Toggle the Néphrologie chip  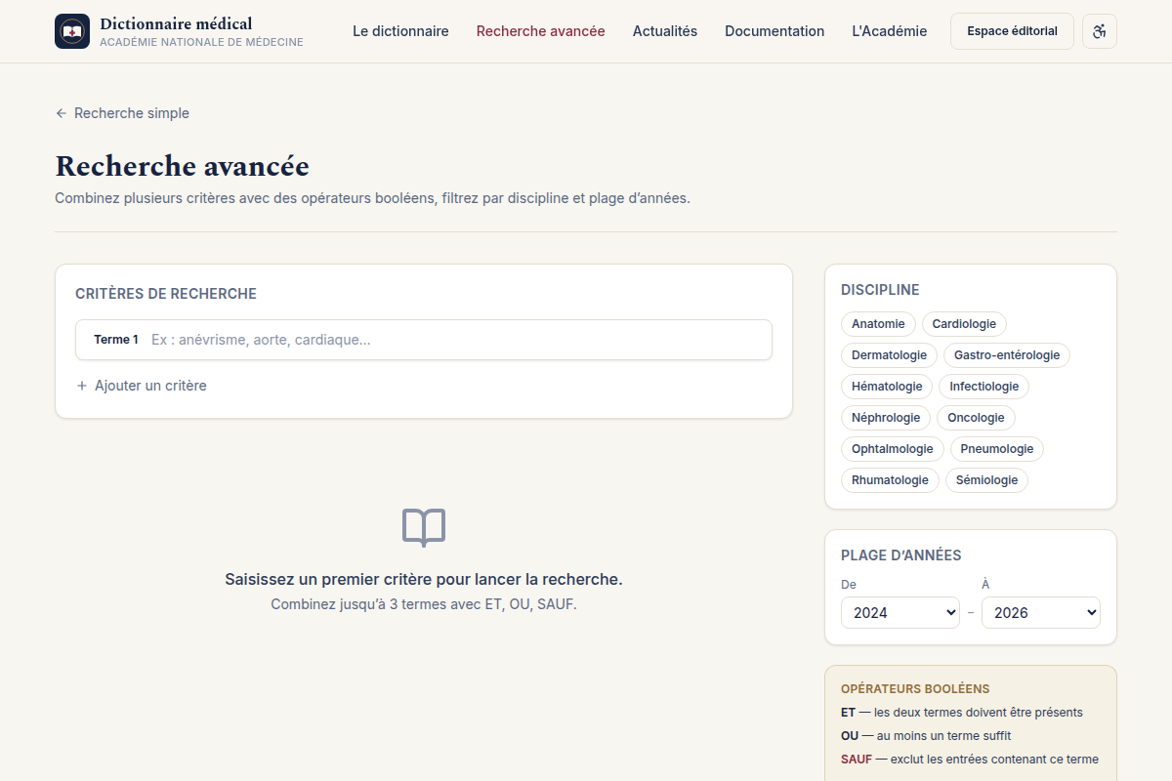click(x=886, y=418)
